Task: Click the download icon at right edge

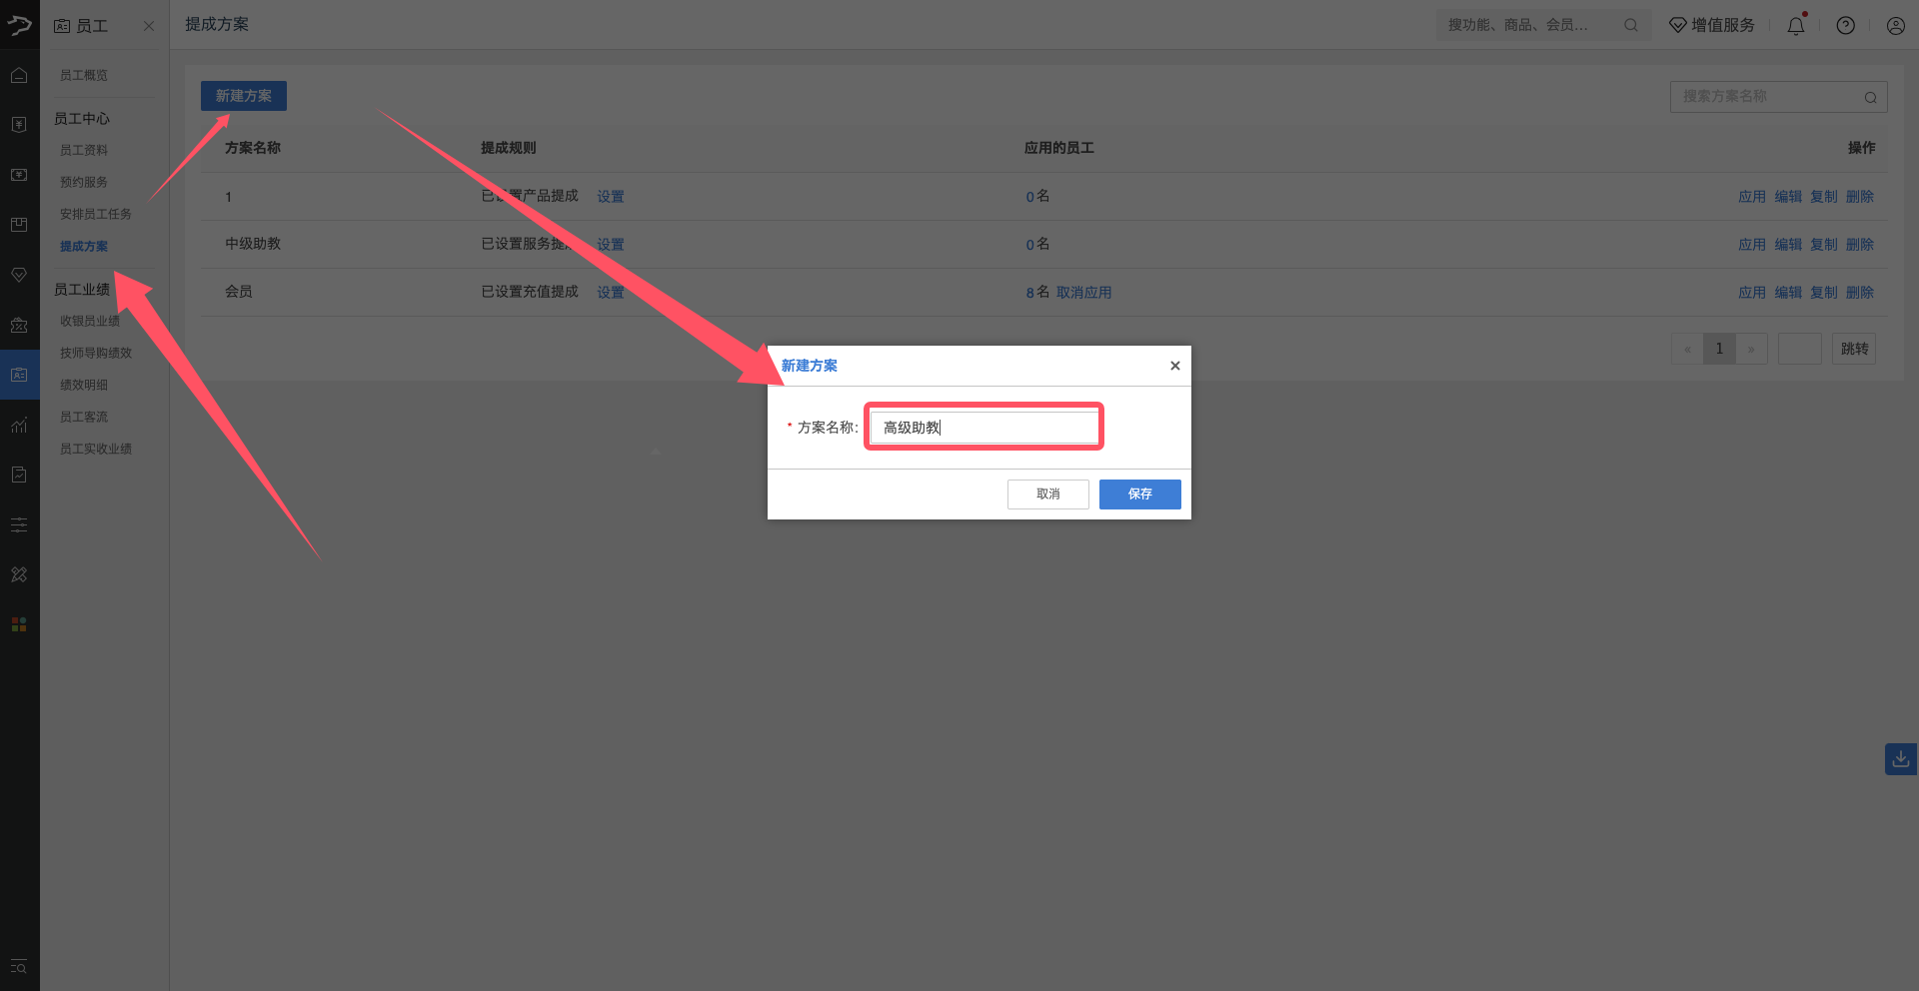Action: [x=1901, y=759]
